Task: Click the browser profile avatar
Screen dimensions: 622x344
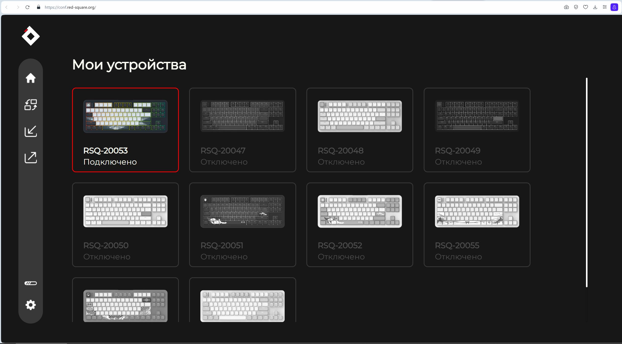Action: point(614,7)
